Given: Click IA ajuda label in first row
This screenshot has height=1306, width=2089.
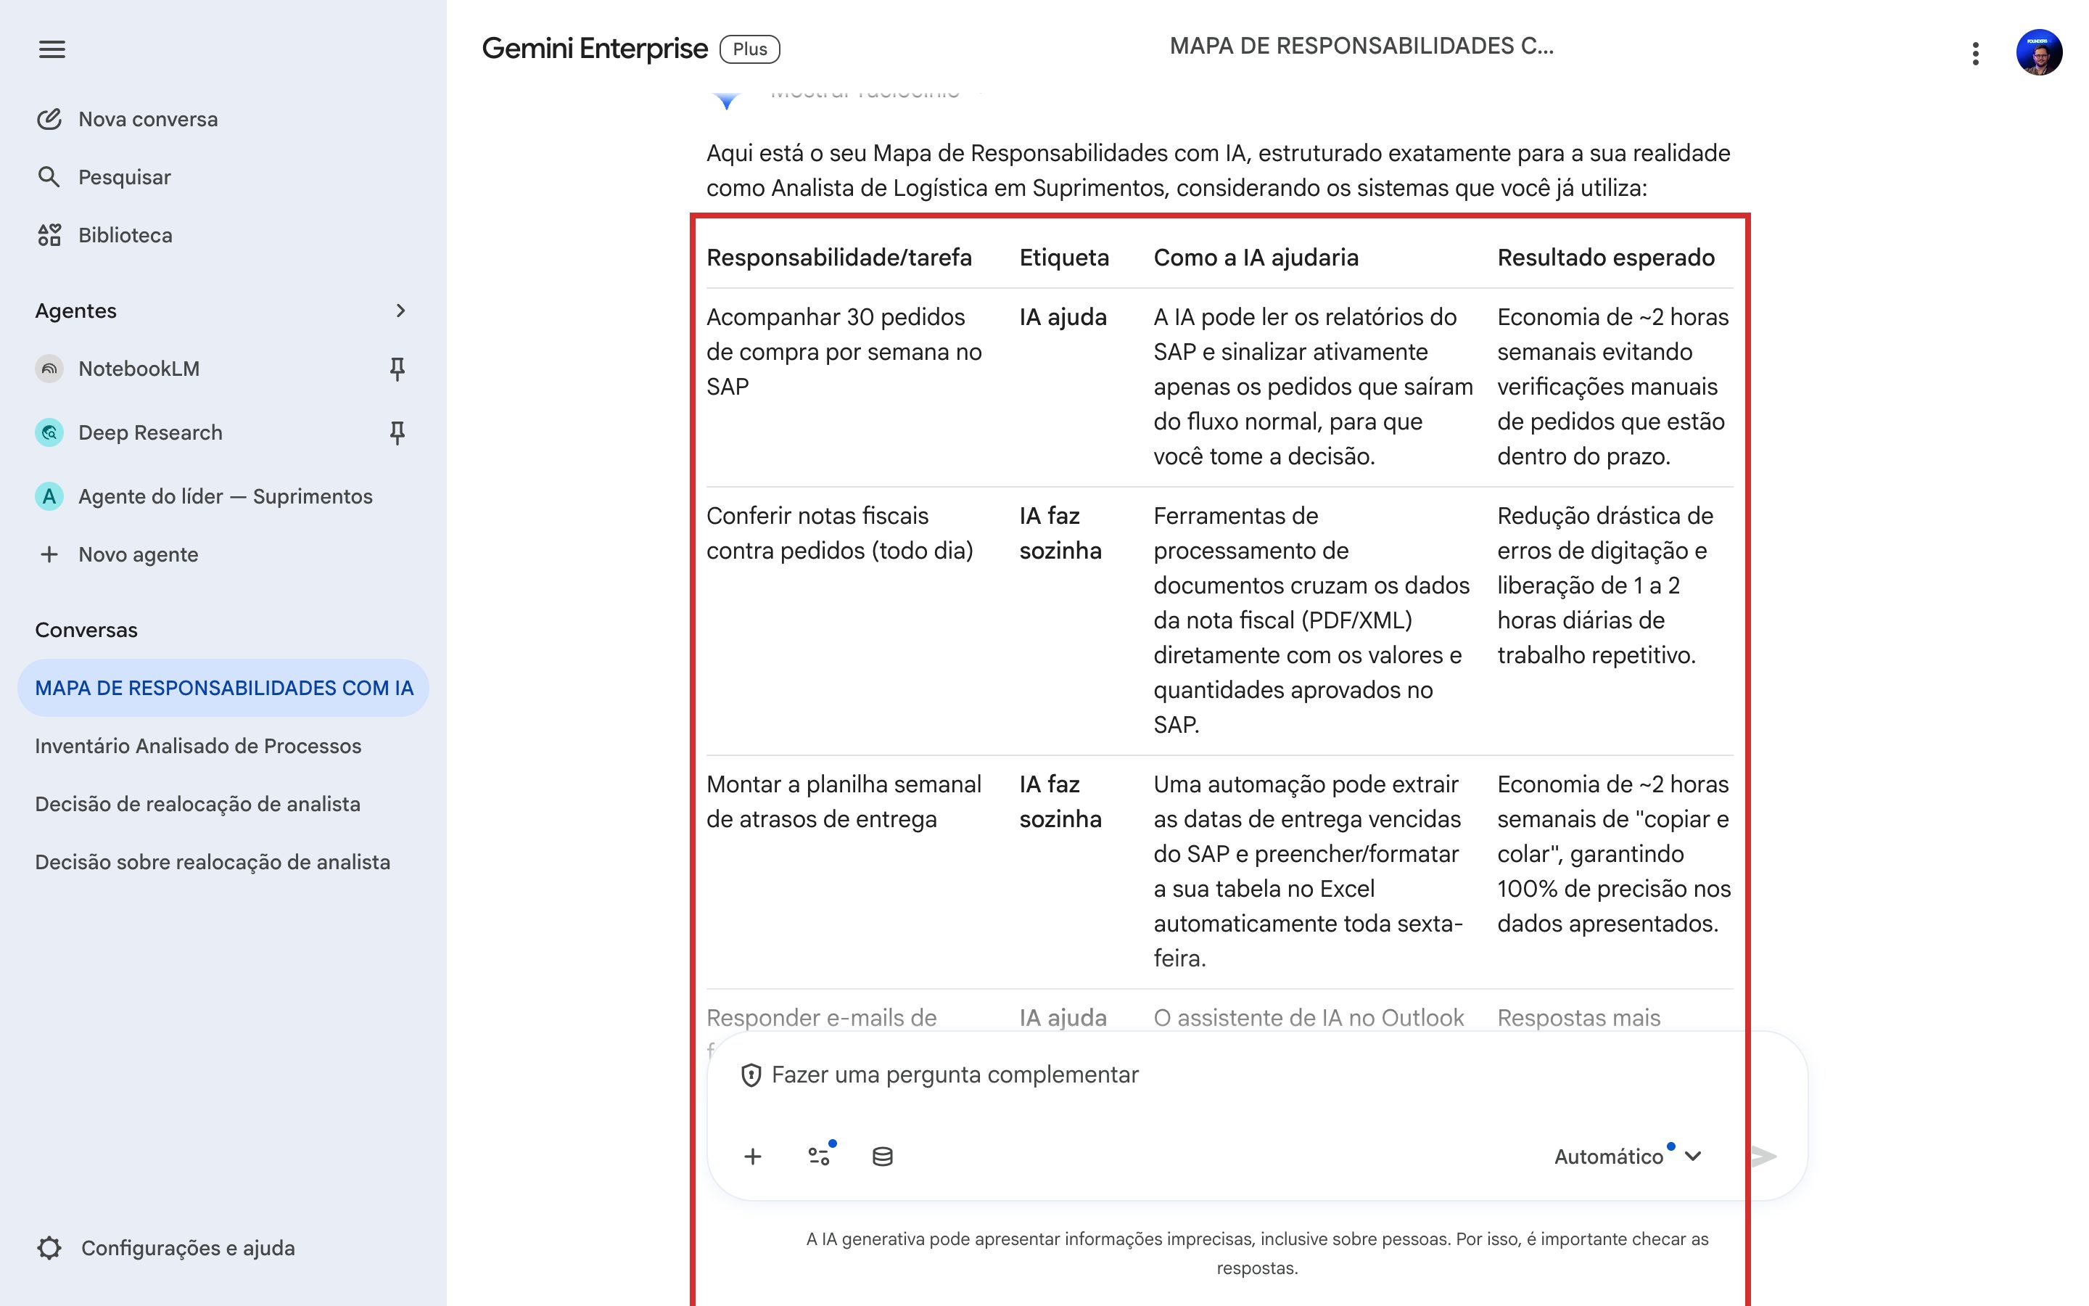Looking at the screenshot, I should (1063, 317).
